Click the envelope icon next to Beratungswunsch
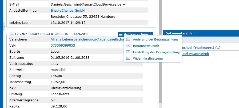The height and width of the screenshot is (108, 239). click(128, 46)
